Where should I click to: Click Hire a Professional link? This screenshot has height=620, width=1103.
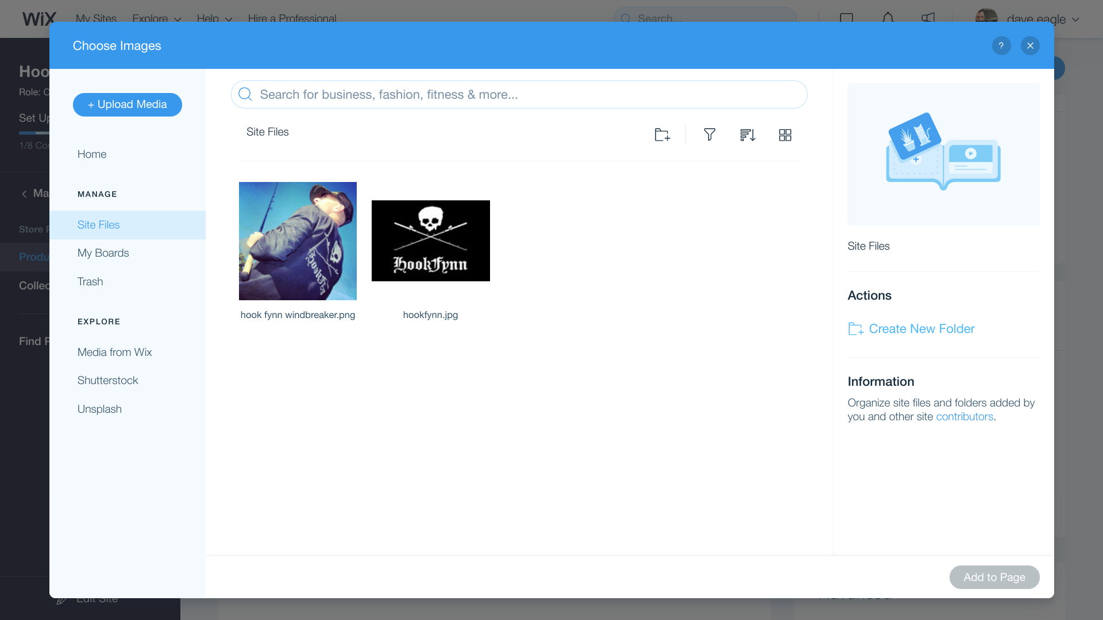pyautogui.click(x=292, y=18)
